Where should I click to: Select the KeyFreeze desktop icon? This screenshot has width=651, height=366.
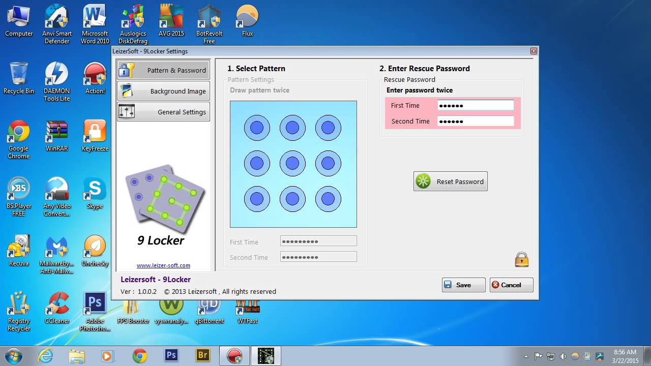95,136
